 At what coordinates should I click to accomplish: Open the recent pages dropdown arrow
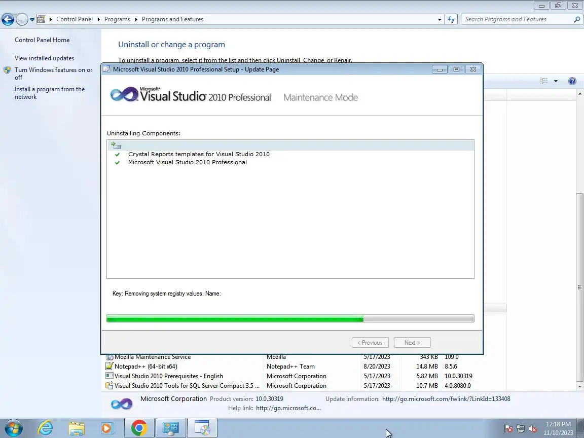click(x=32, y=20)
